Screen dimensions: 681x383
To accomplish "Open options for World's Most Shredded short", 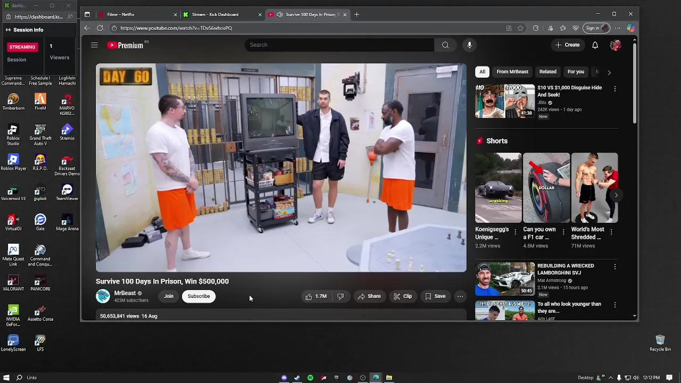I will [611, 232].
